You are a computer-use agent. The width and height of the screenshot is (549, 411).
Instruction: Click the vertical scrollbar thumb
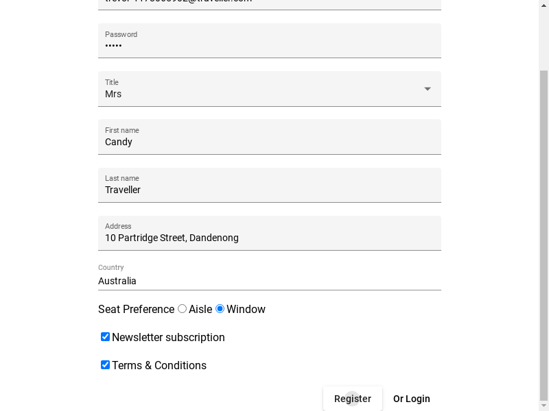544,233
